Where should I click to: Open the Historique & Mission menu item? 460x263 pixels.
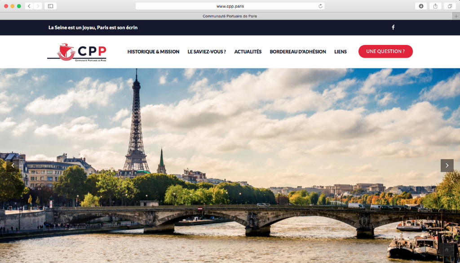pyautogui.click(x=153, y=52)
